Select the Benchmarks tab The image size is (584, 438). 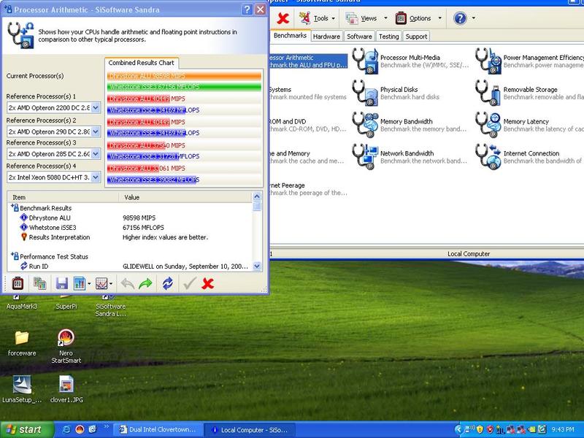[290, 35]
